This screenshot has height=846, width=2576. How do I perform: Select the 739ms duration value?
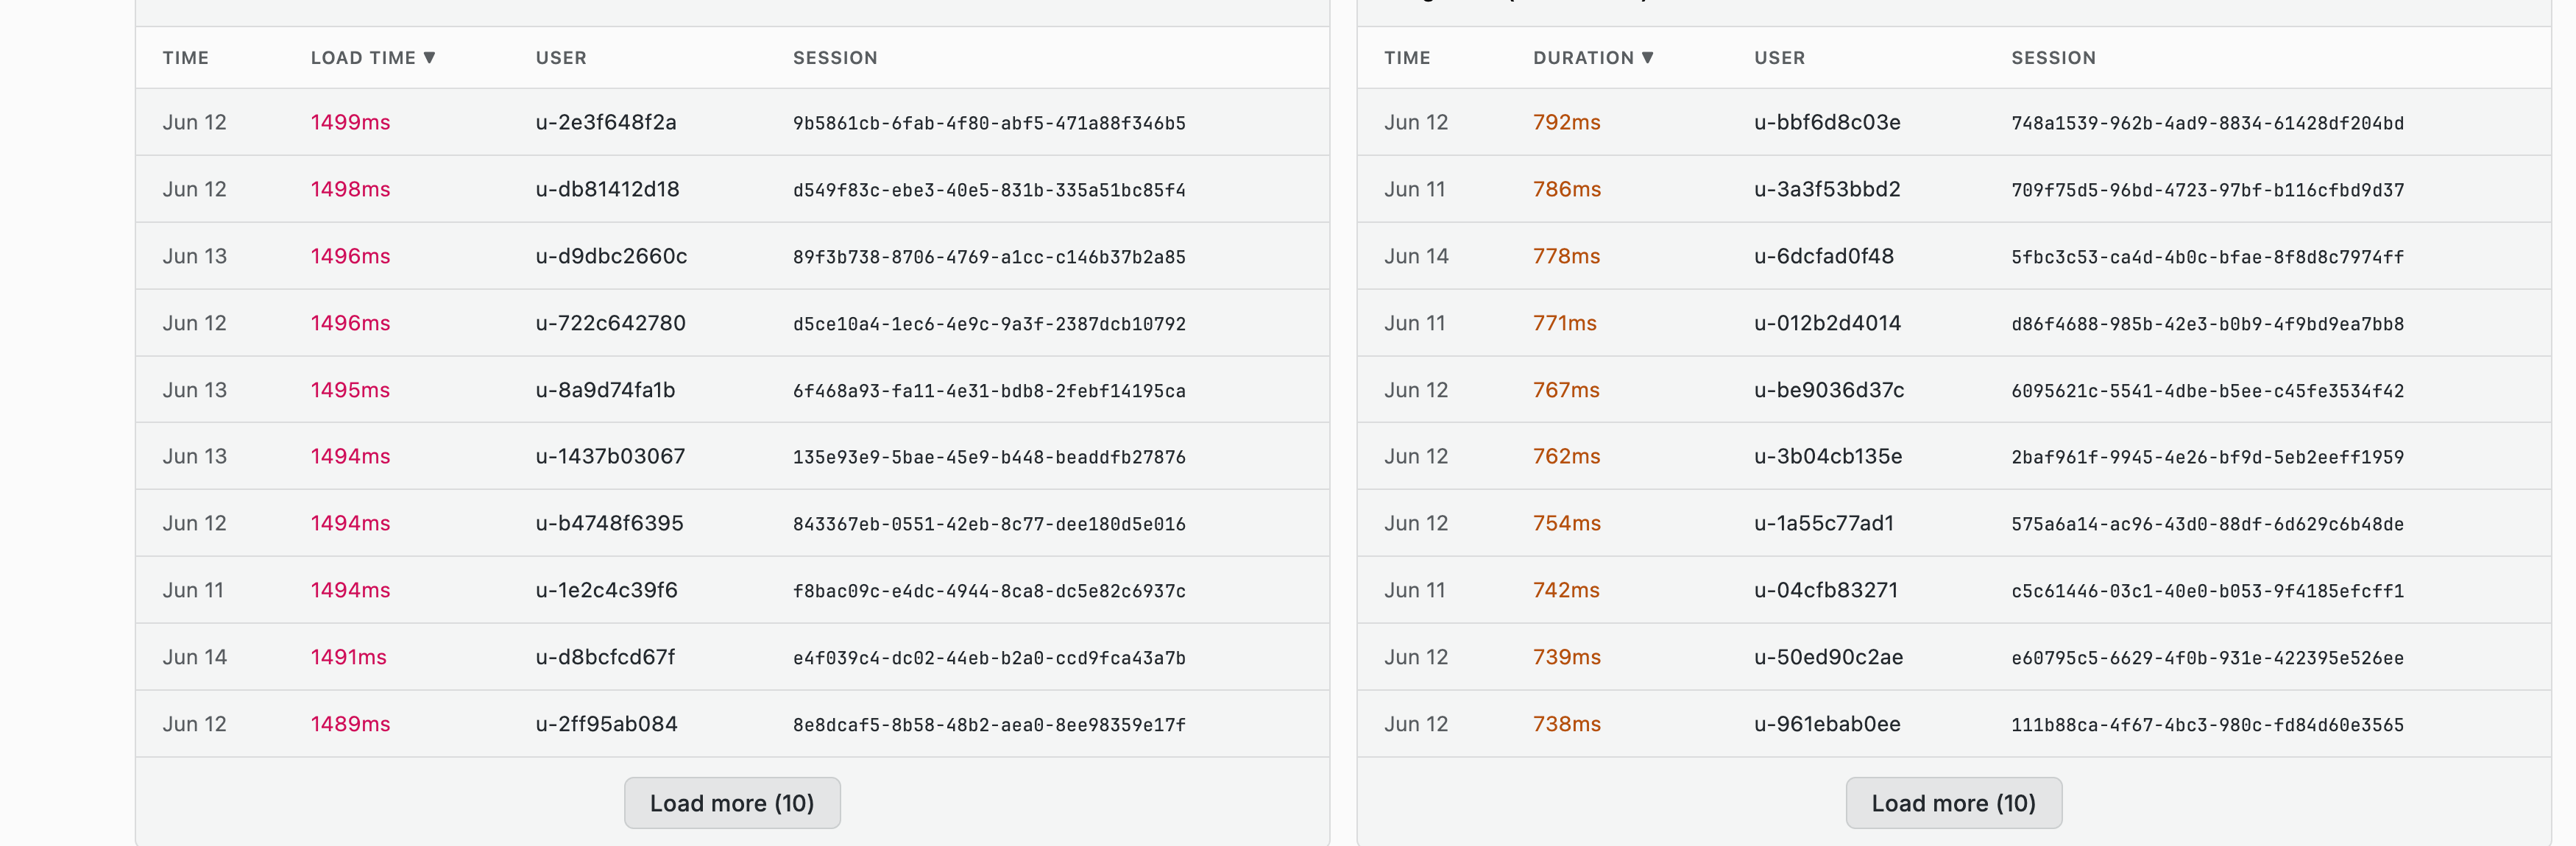[x=1566, y=657]
